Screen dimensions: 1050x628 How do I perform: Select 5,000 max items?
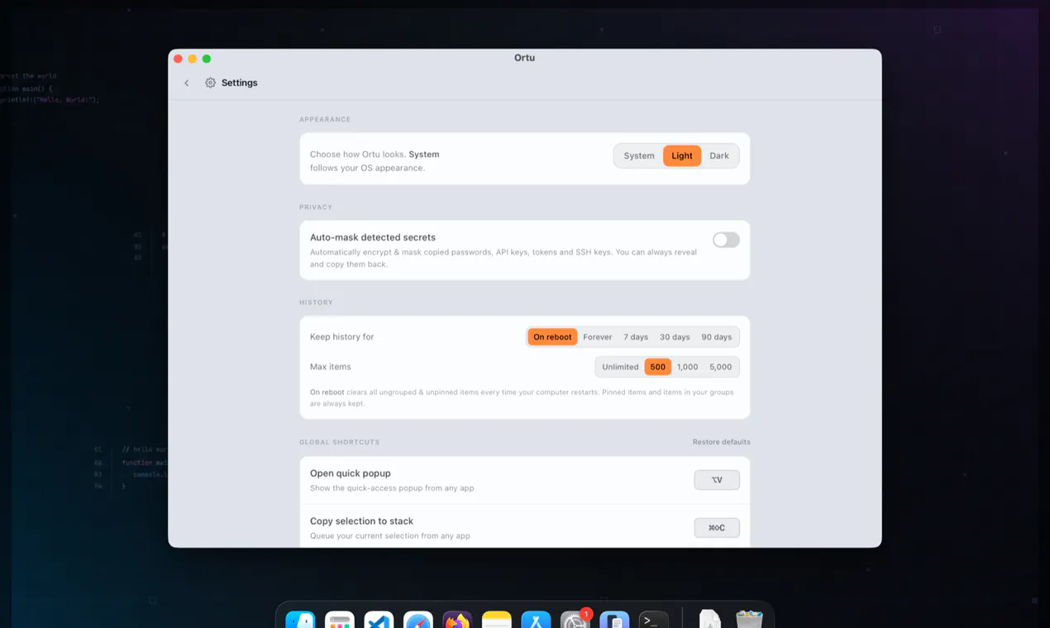point(721,367)
